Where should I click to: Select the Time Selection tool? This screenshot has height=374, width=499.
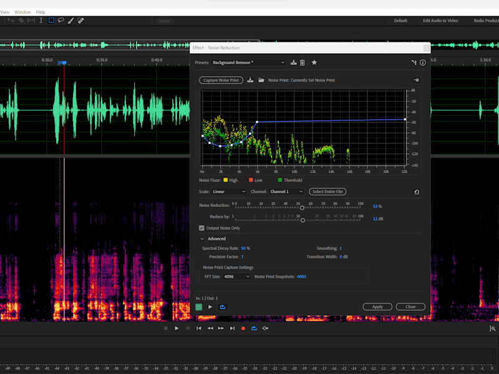(41, 21)
